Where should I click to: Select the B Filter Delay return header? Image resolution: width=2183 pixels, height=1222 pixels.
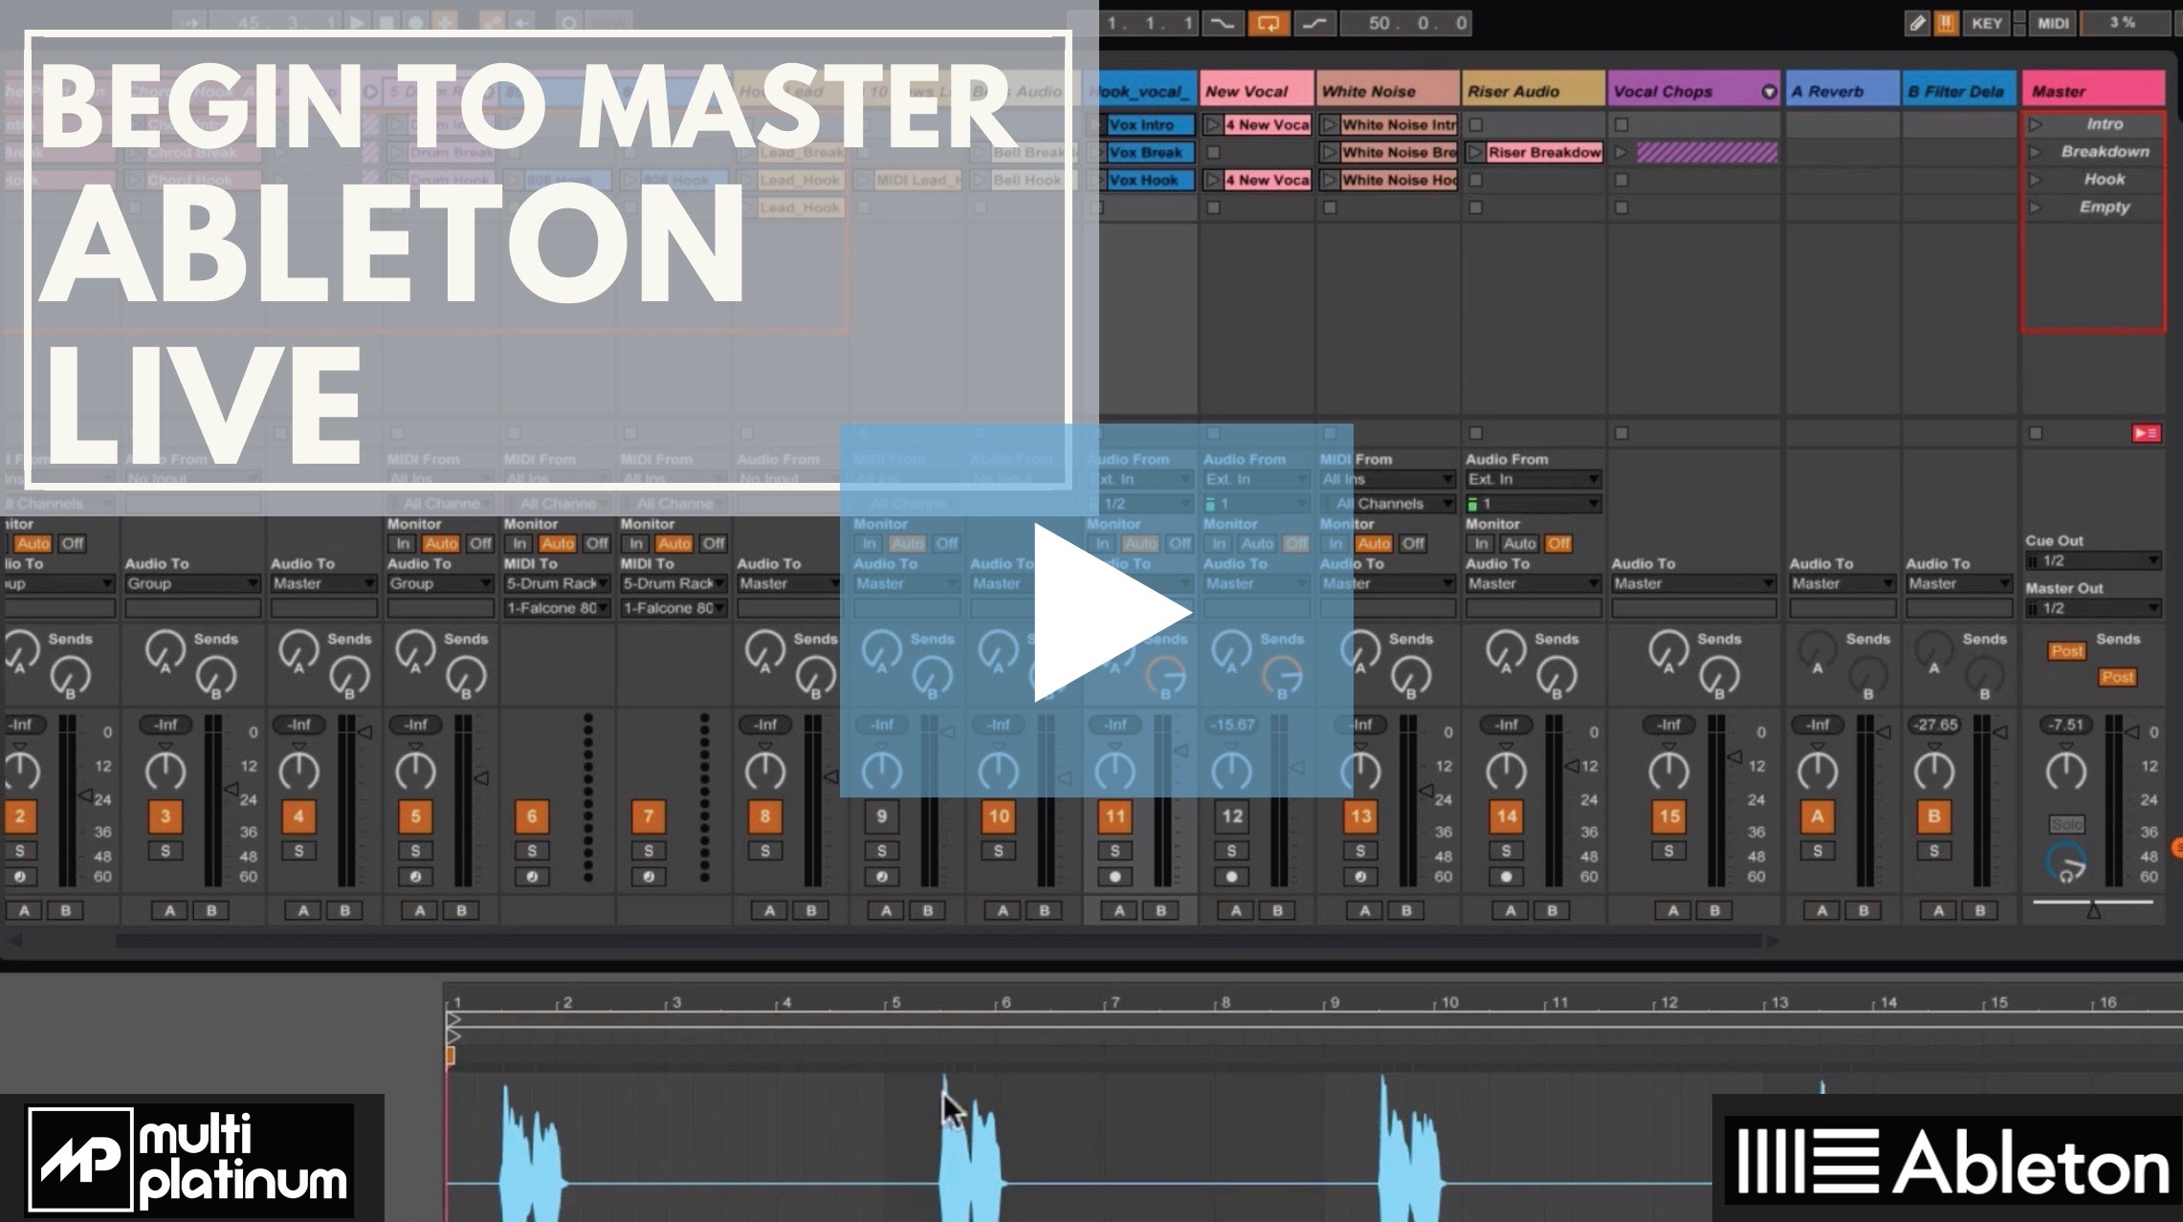pos(1959,91)
